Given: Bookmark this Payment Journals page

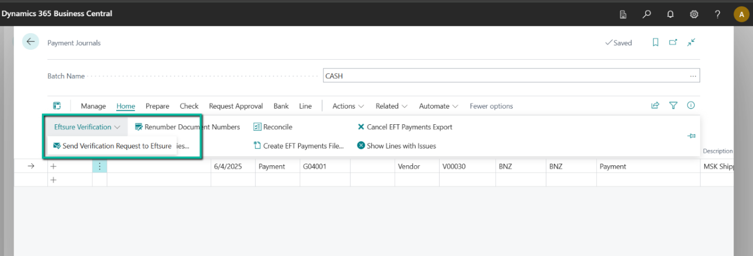Looking at the screenshot, I should click(x=655, y=42).
